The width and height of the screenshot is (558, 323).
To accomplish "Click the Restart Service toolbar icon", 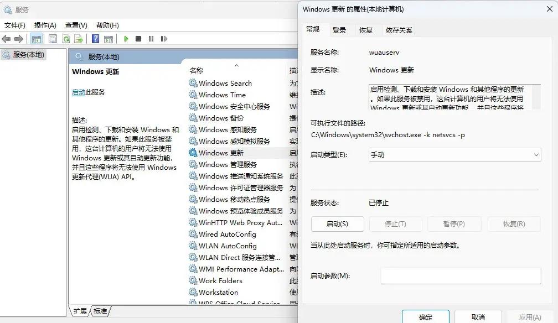I will click(164, 39).
